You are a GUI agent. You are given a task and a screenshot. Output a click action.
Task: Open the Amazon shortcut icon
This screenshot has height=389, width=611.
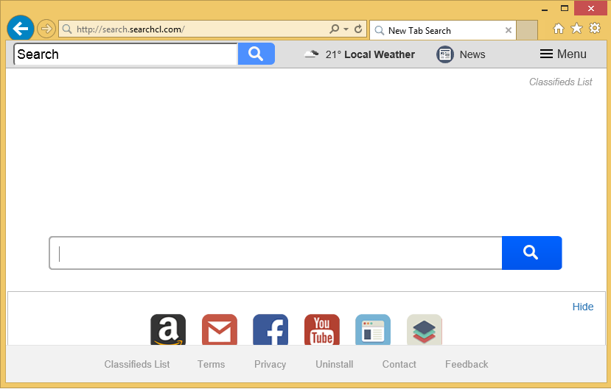pyautogui.click(x=168, y=329)
